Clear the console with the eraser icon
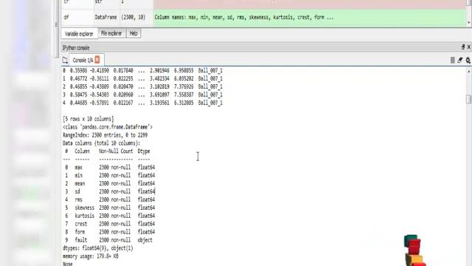This screenshot has width=472, height=266. [460, 61]
